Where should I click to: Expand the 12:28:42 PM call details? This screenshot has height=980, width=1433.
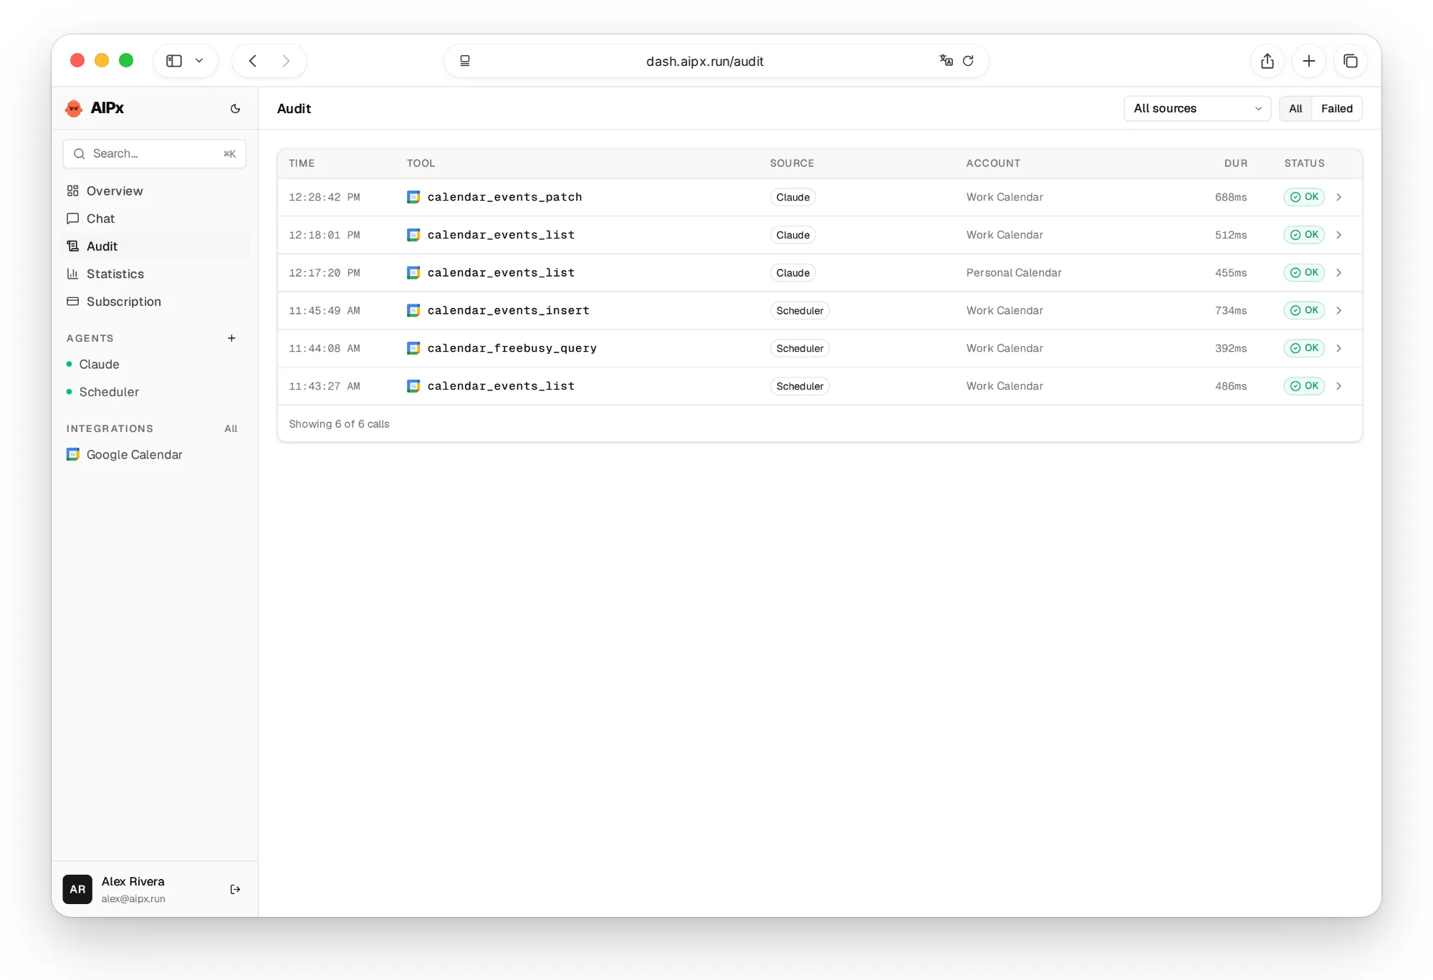[1338, 197]
